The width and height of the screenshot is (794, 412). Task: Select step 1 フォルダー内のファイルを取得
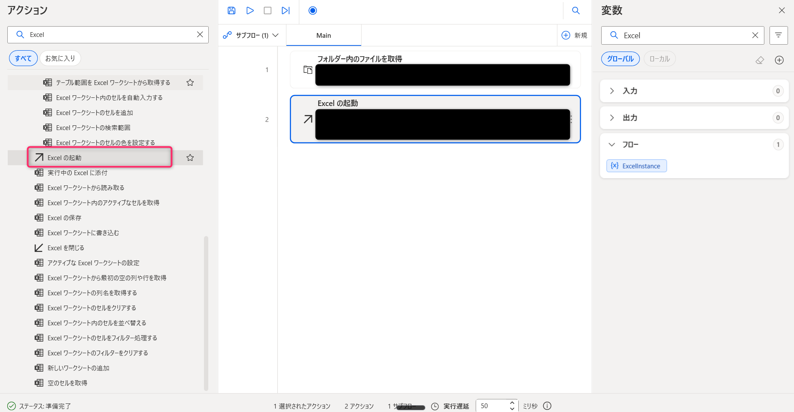click(x=435, y=70)
